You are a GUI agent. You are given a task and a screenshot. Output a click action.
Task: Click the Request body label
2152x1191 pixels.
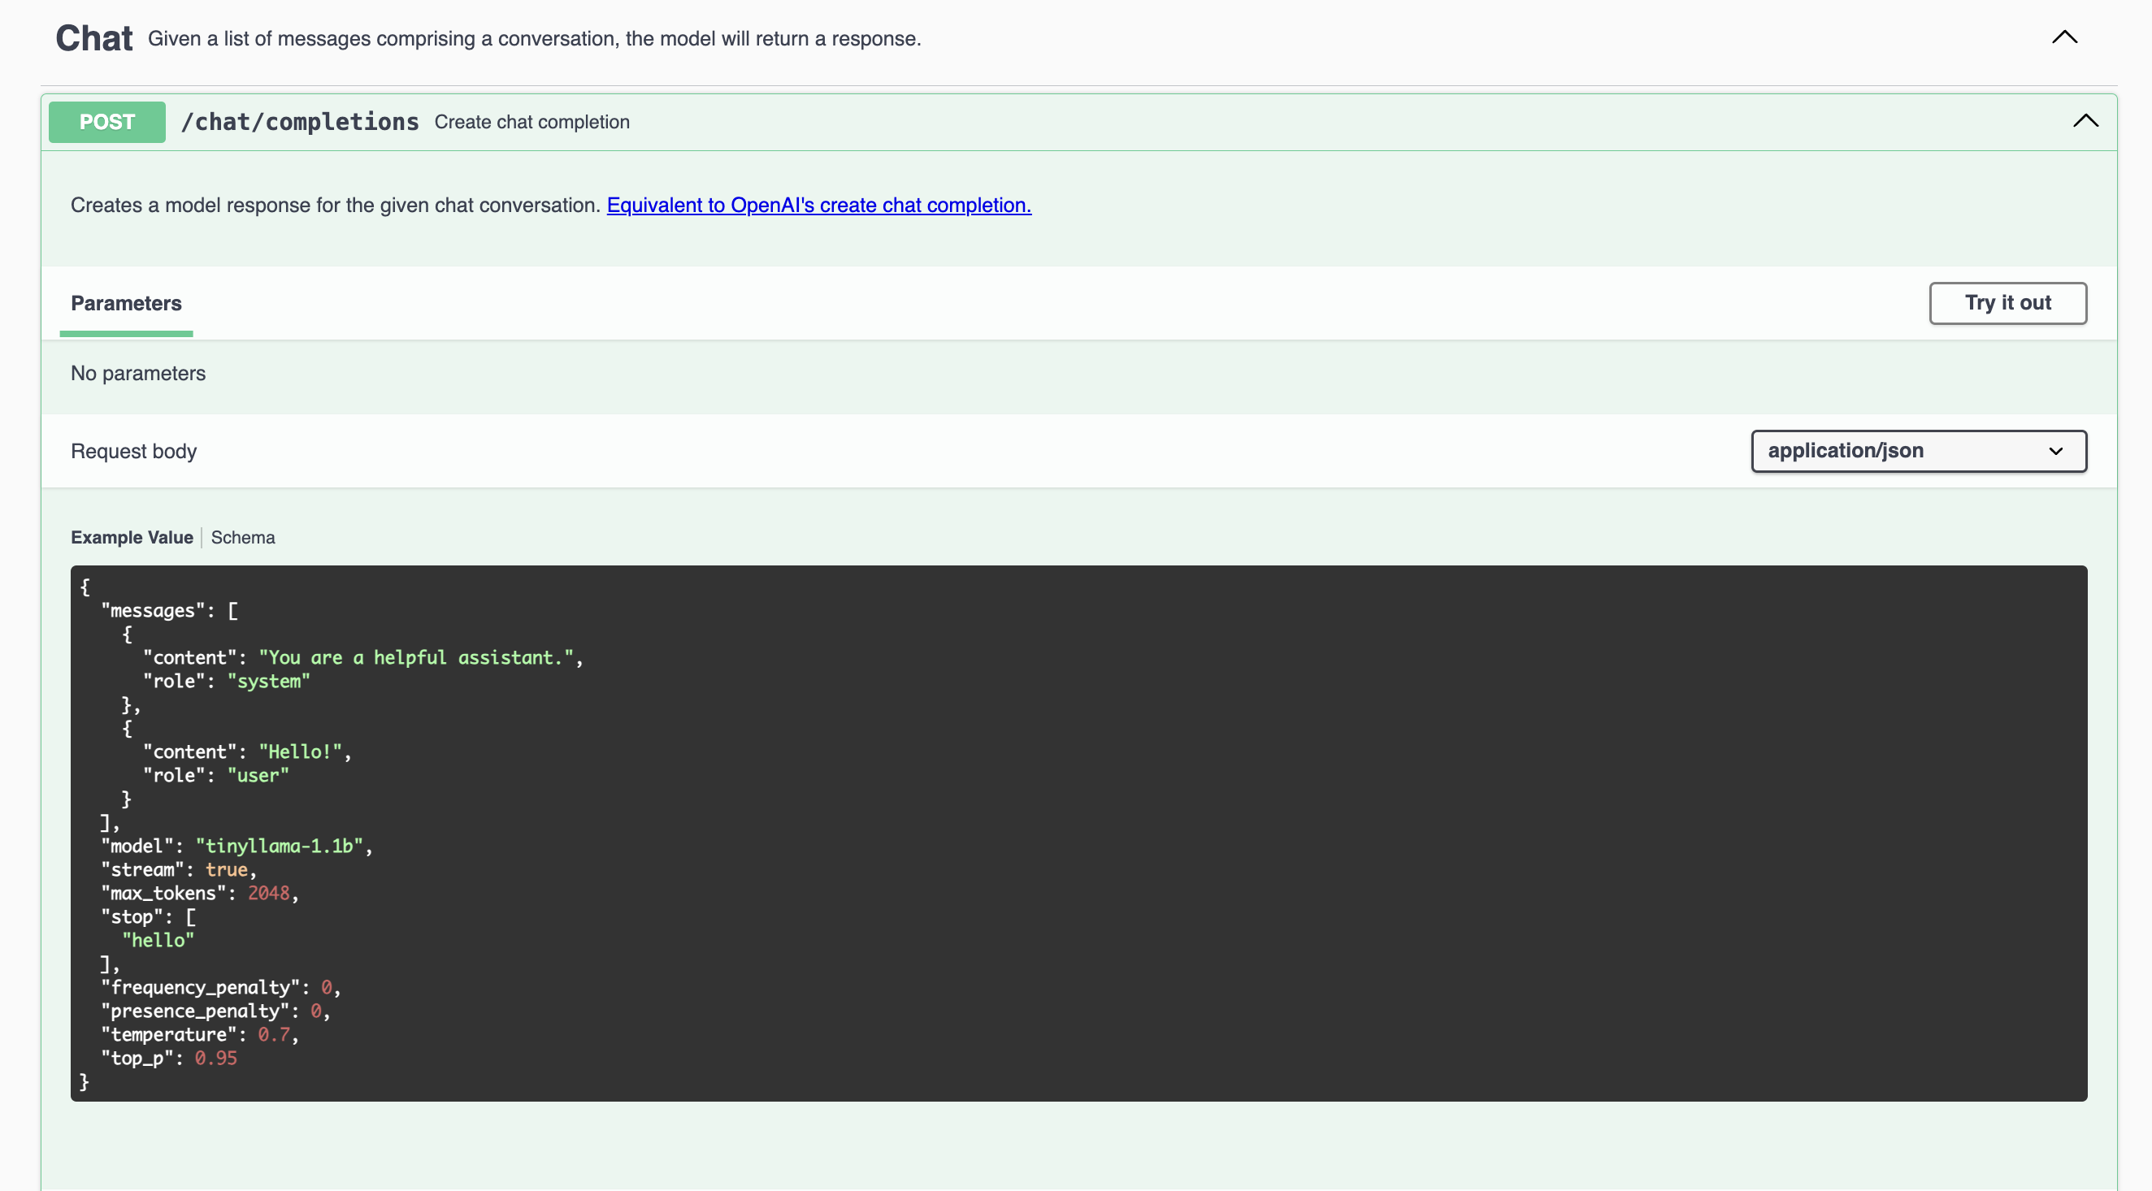click(x=133, y=451)
